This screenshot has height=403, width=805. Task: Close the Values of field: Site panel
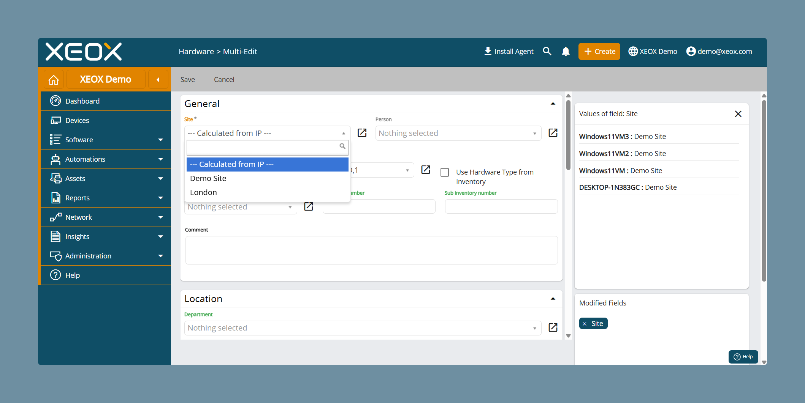(738, 114)
